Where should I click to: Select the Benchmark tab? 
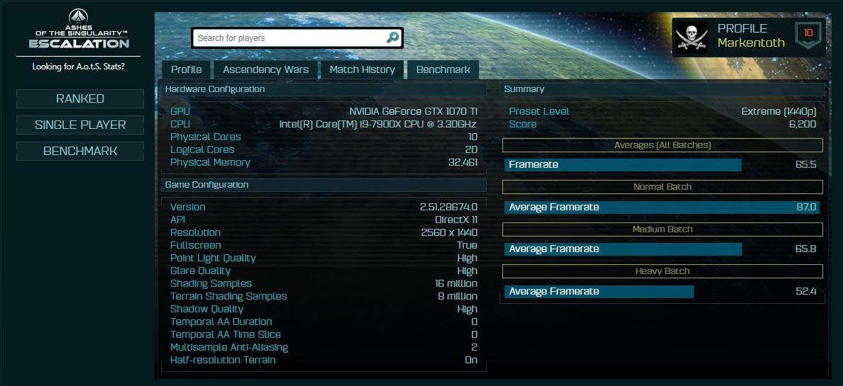click(443, 70)
